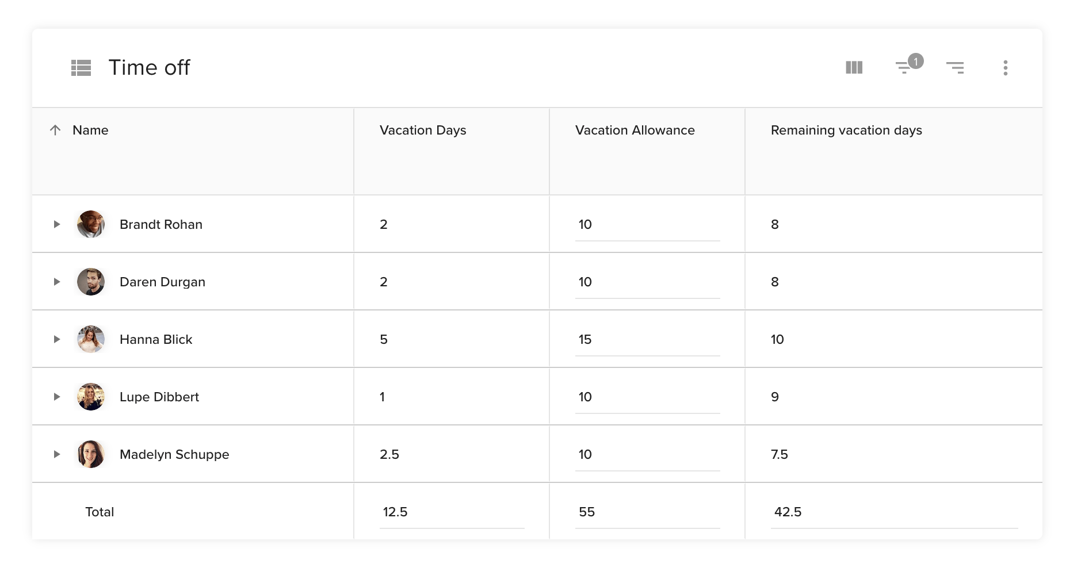Click Brandt Rohan's profile avatar

(x=90, y=224)
